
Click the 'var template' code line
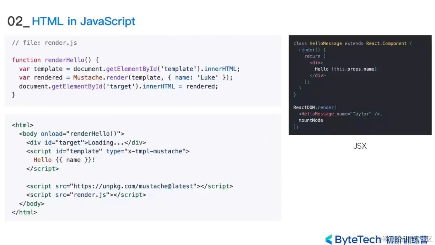pos(130,69)
